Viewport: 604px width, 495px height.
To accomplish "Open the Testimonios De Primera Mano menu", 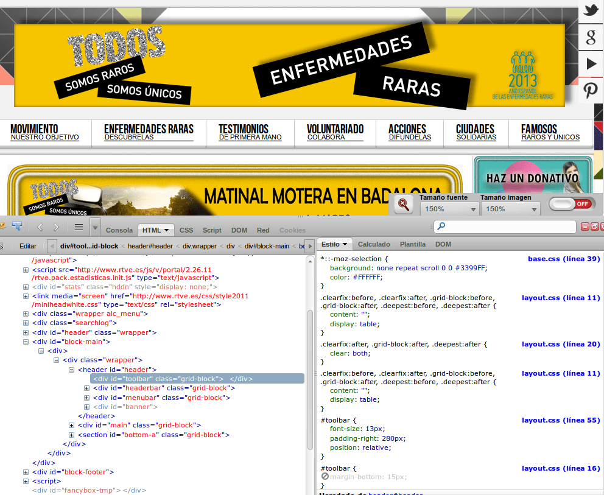I will 250,133.
